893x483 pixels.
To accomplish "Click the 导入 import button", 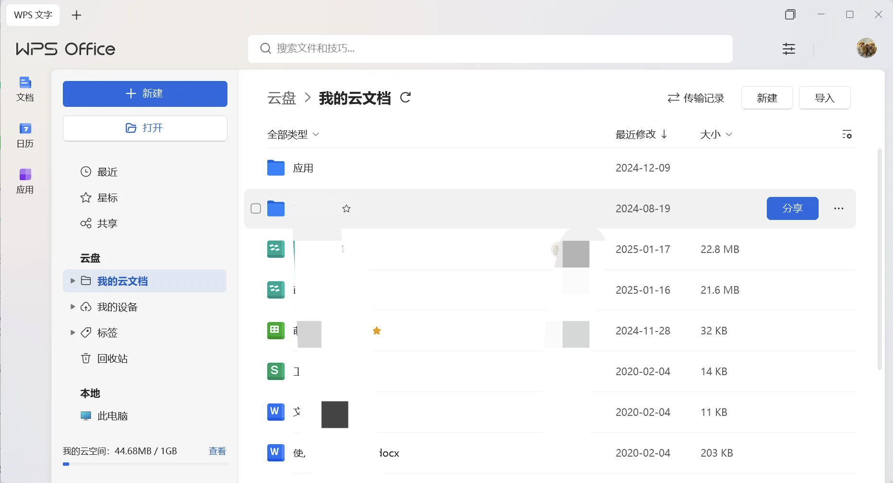I will (824, 97).
